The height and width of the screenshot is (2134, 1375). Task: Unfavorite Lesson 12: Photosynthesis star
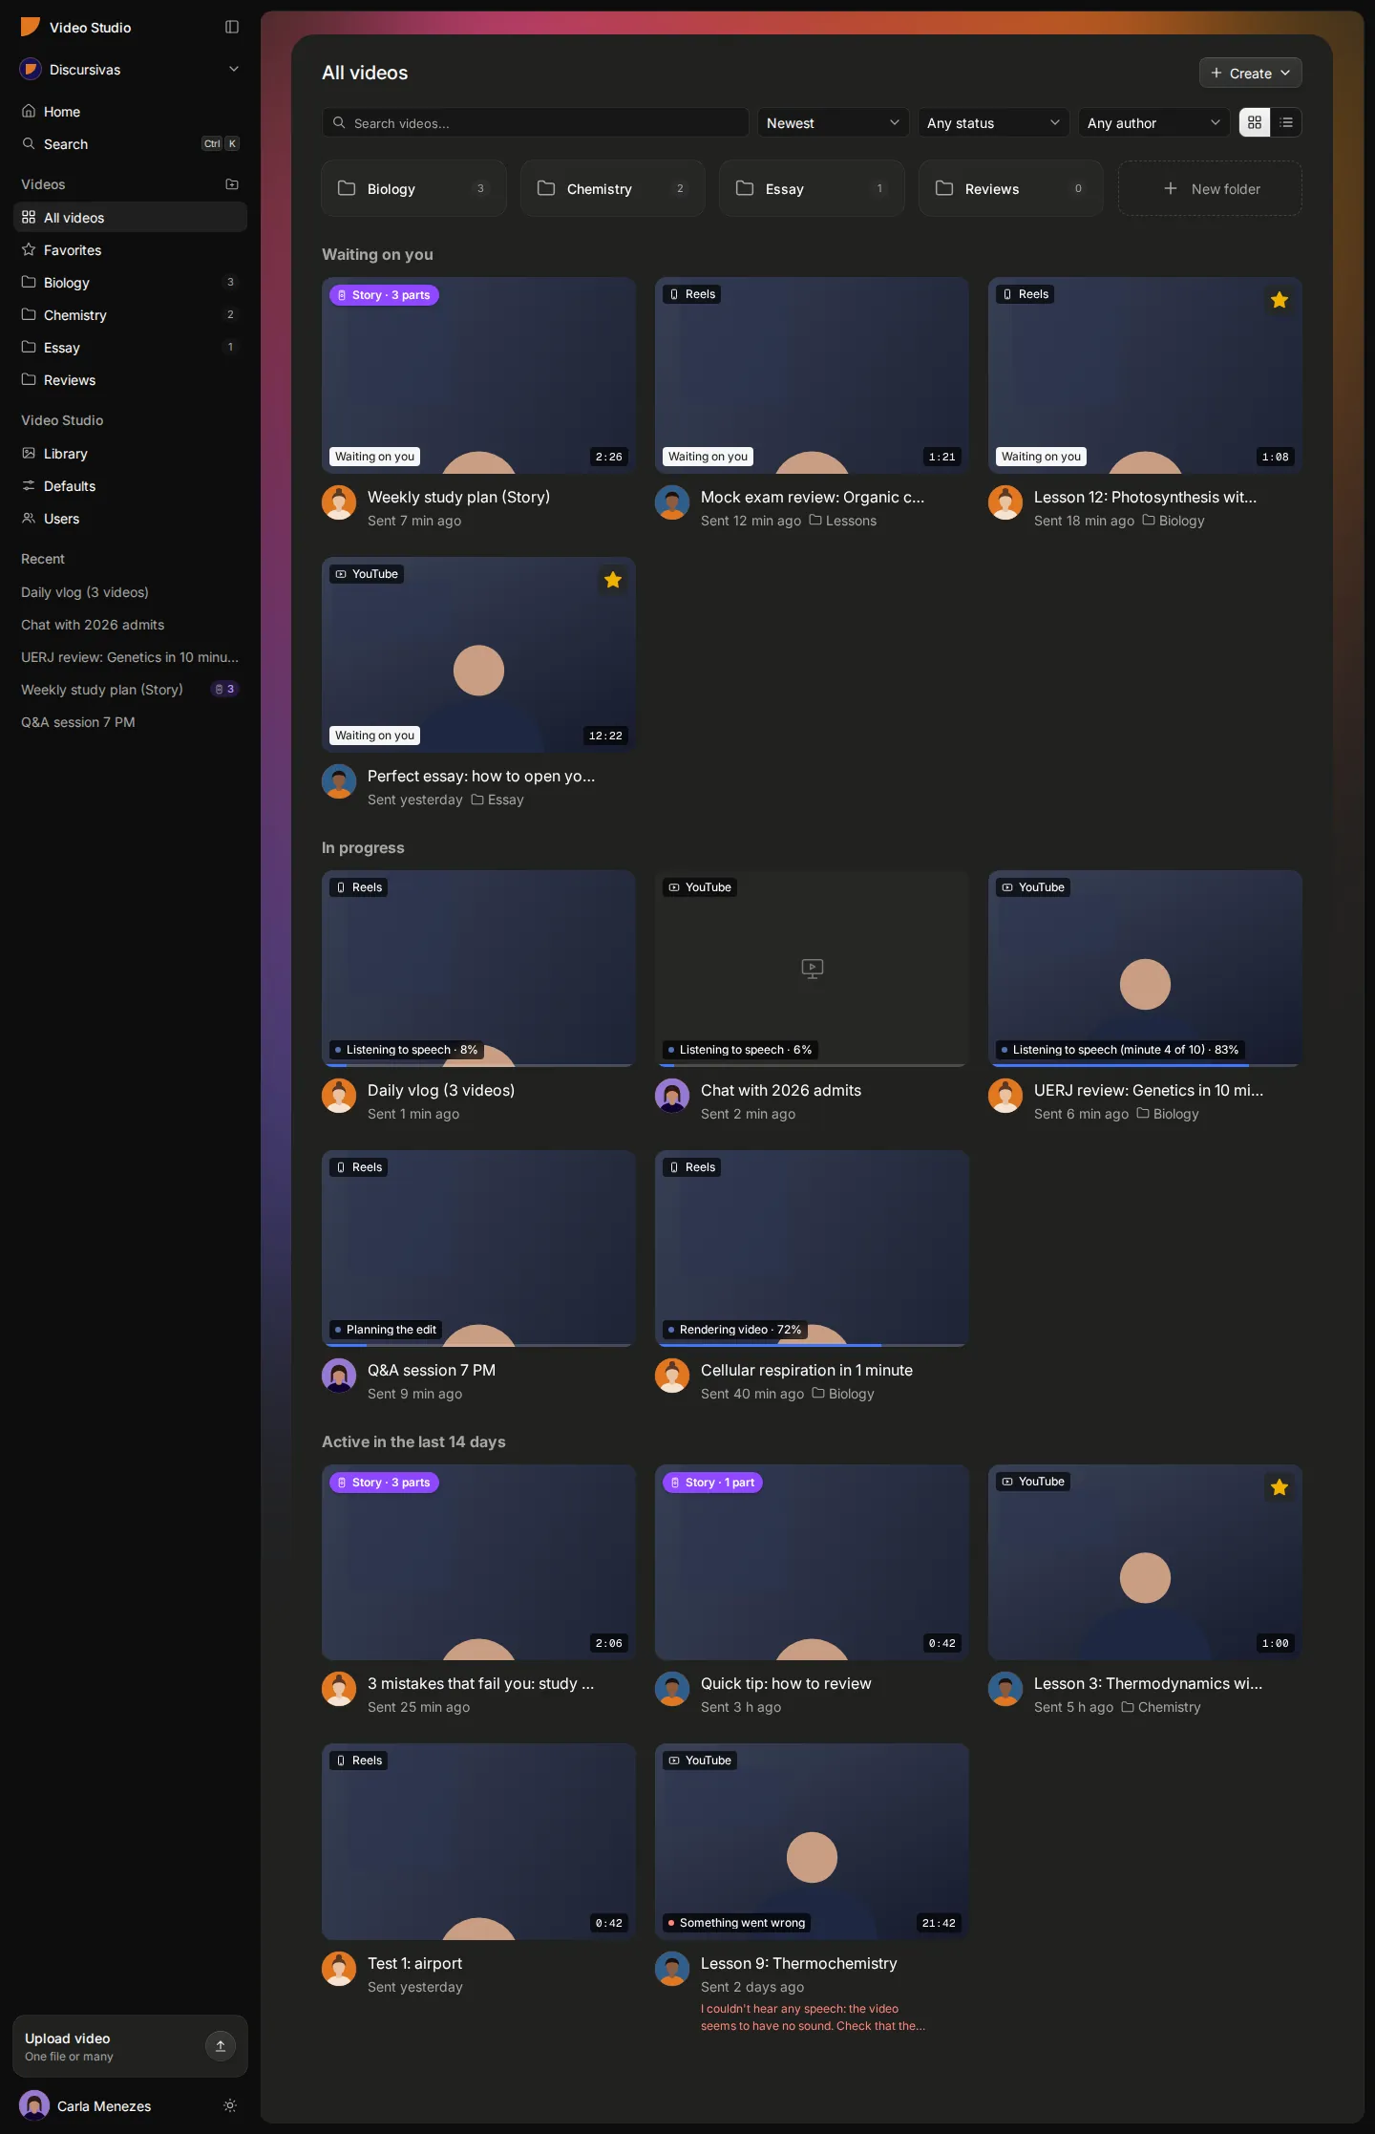[x=1280, y=300]
